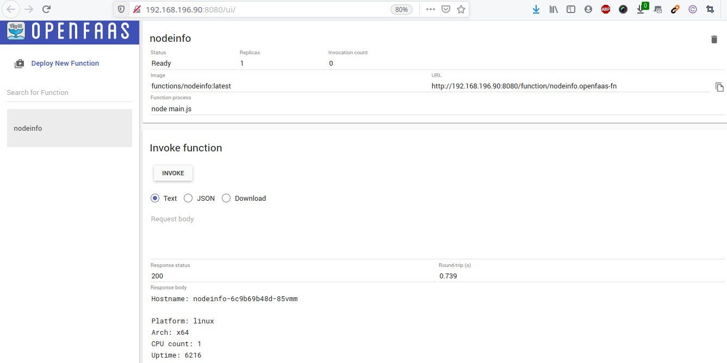The width and height of the screenshot is (727, 363).
Task: Select the Download radio option
Action: click(226, 198)
